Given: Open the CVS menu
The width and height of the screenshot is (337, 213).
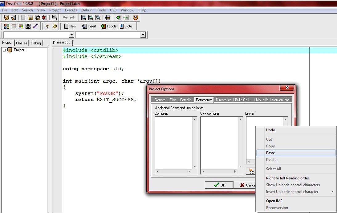Looking at the screenshot, I should click(113, 10).
